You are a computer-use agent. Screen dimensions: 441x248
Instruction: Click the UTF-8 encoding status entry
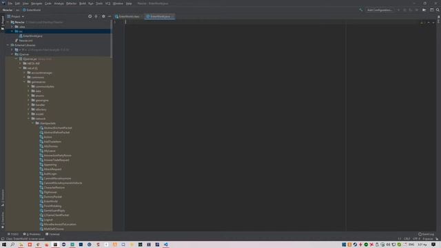416,239
